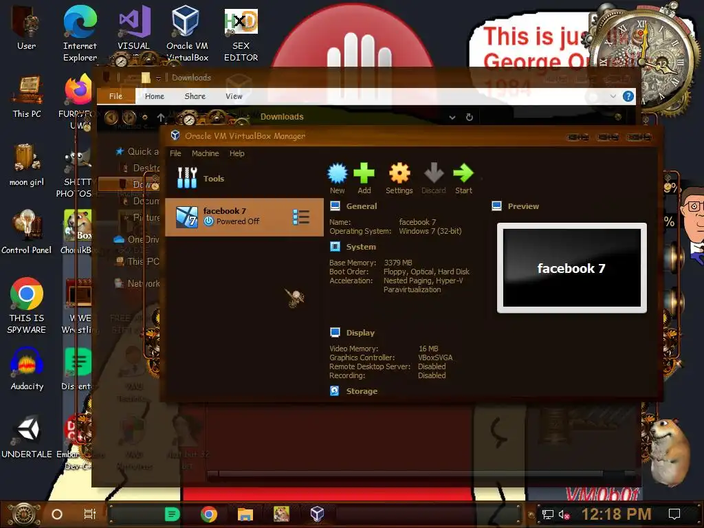Select Quick access in Explorer sidebar
Screen dimensions: 704x528
(x=137, y=152)
